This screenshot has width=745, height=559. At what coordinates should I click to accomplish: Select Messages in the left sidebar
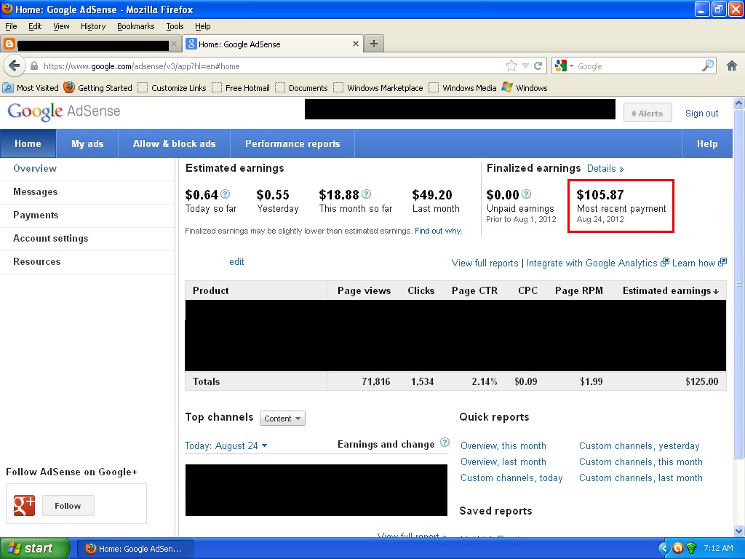[87, 192]
